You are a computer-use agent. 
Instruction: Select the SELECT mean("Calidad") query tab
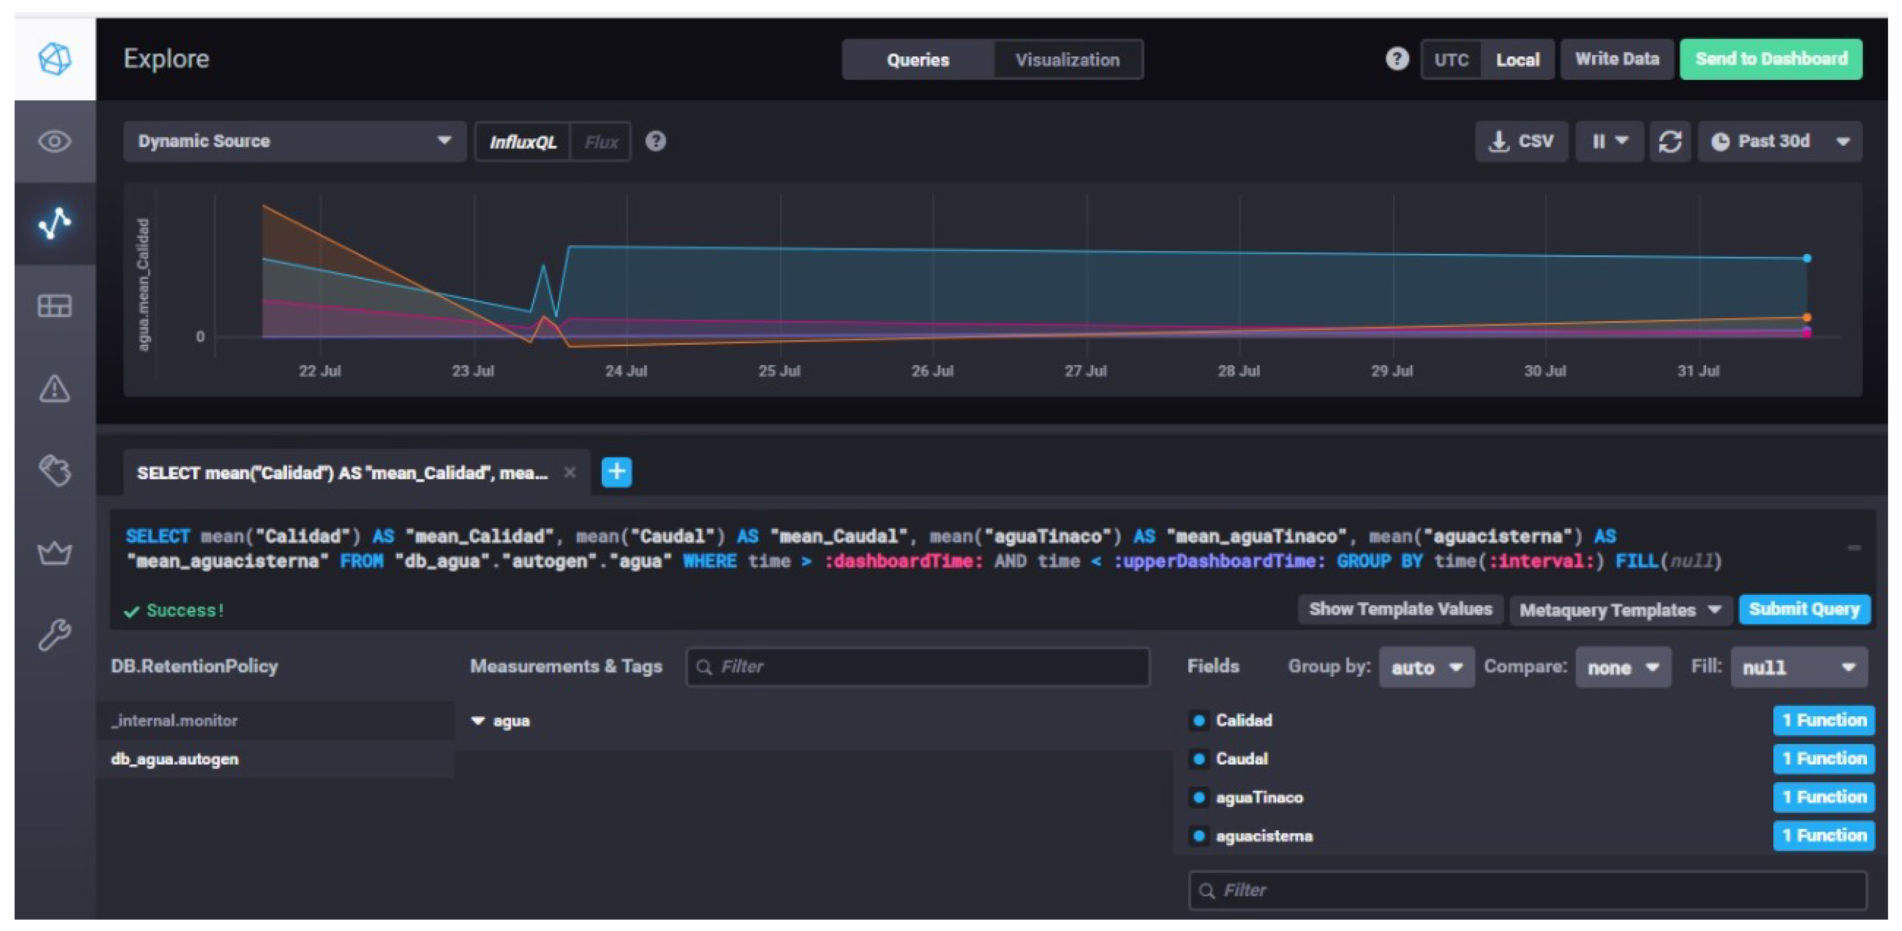click(342, 473)
